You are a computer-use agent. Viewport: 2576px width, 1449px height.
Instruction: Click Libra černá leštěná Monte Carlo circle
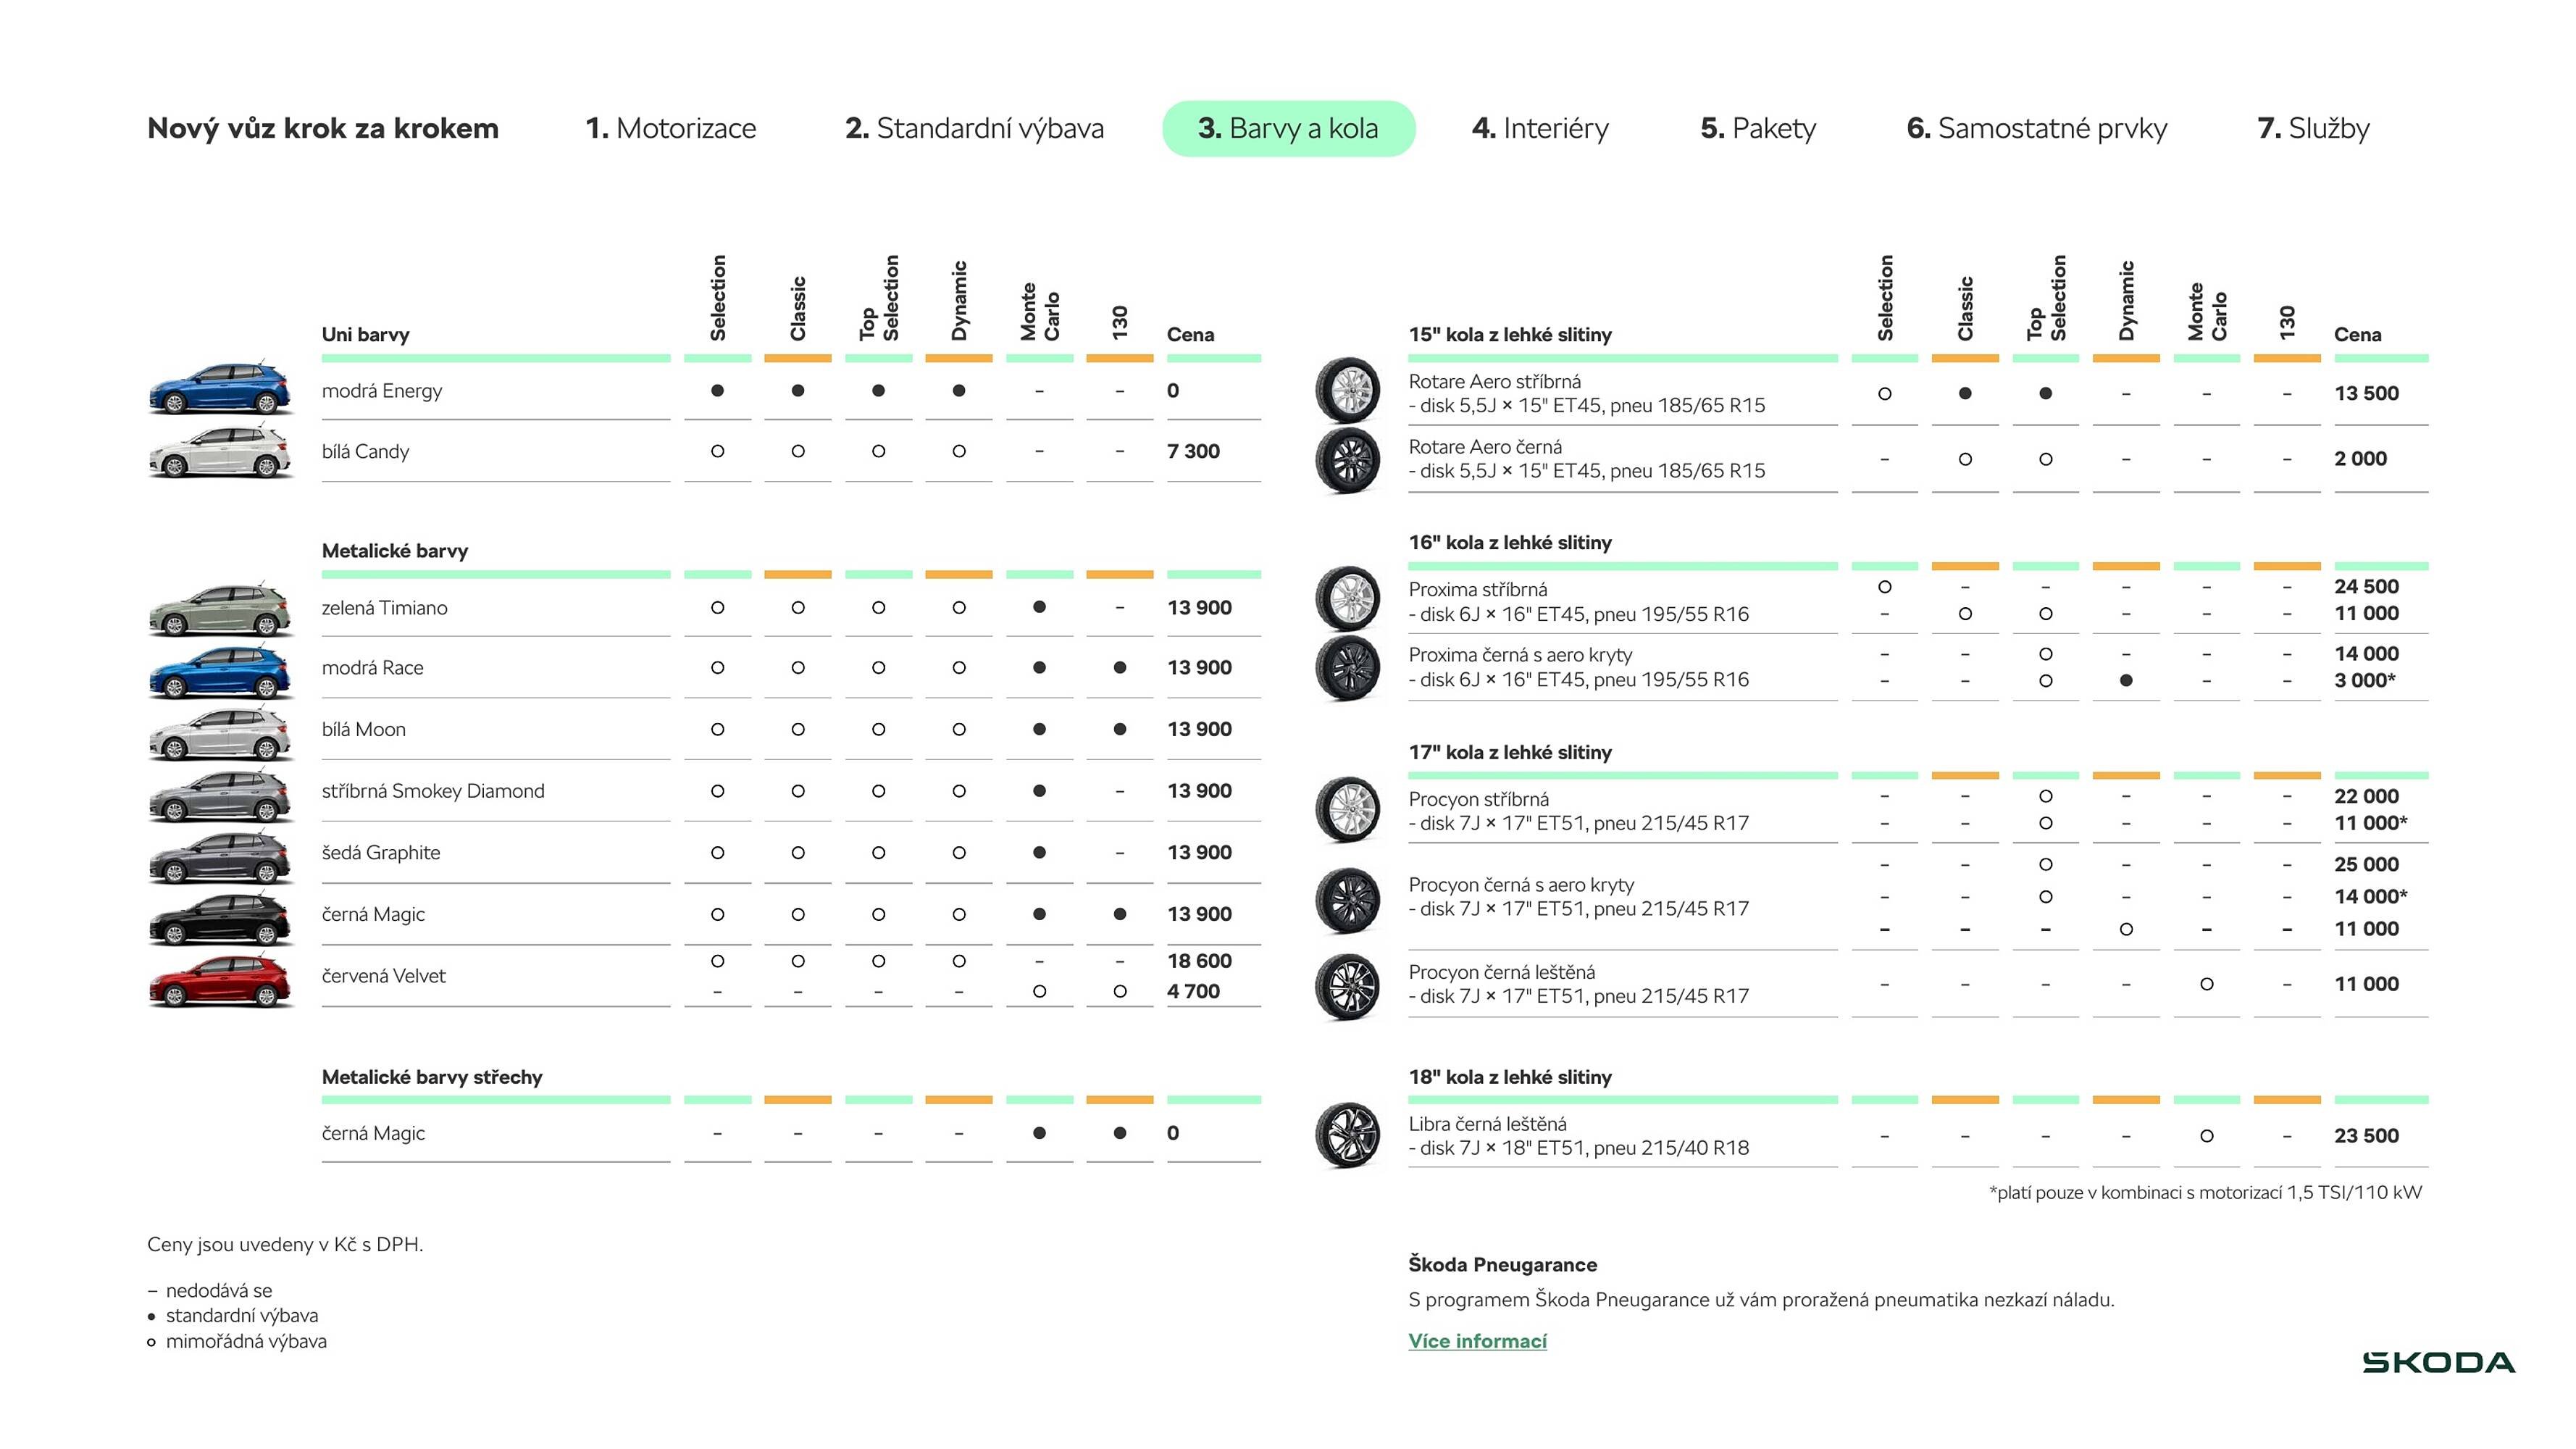[2206, 1136]
